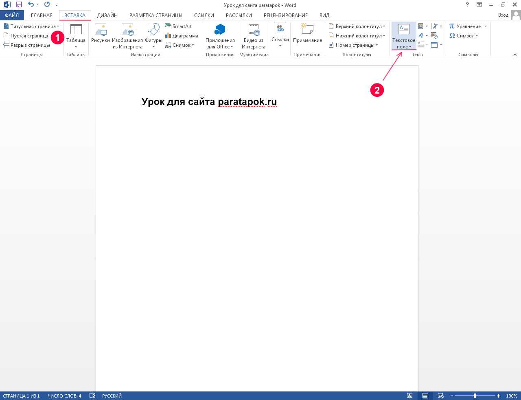Open the Фигуры shapes gallery
The image size is (521, 400).
[153, 36]
